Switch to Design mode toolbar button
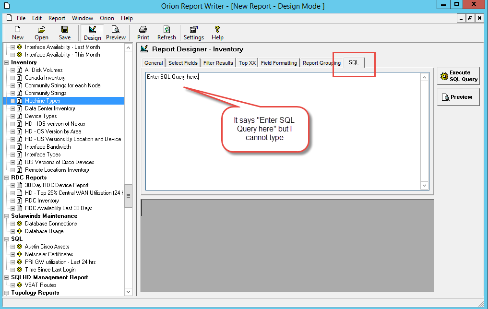 pyautogui.click(x=93, y=33)
